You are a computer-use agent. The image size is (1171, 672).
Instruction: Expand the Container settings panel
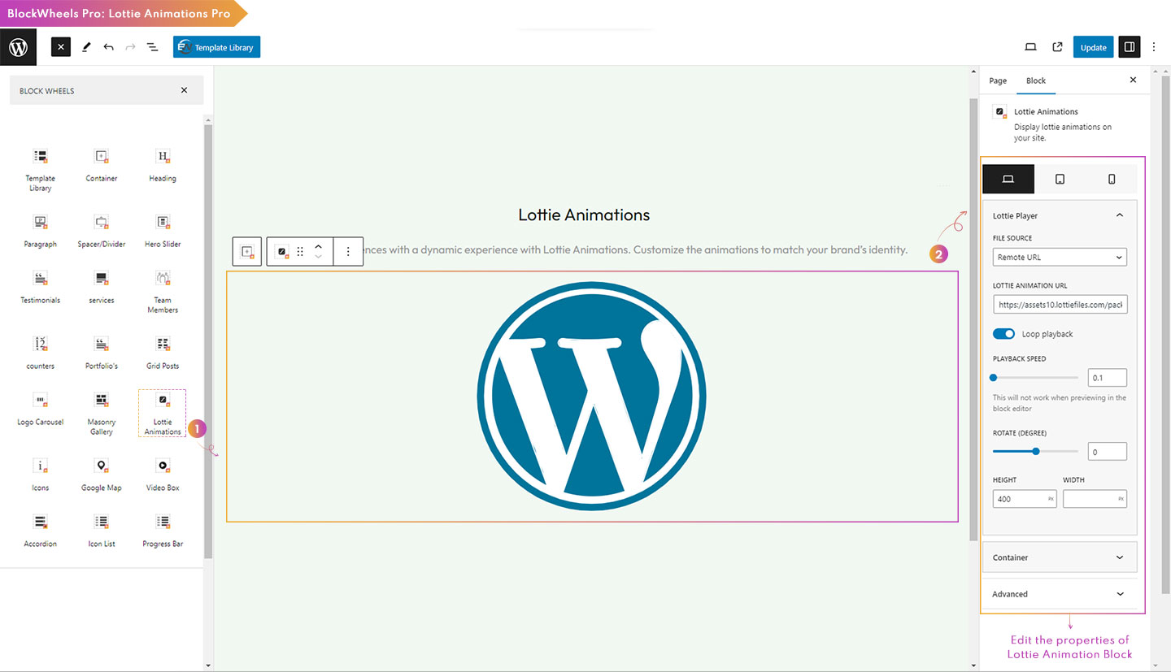tap(1059, 557)
